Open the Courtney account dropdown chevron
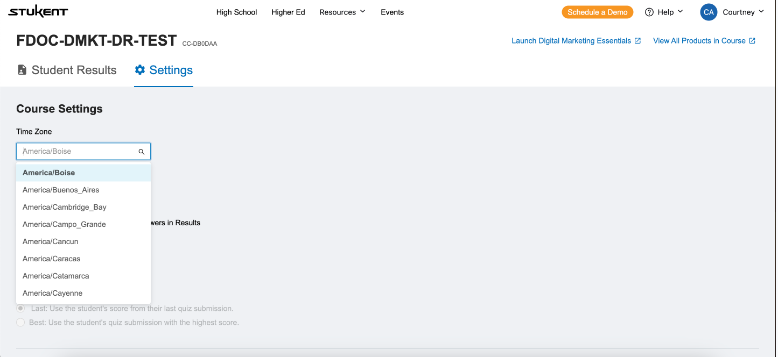Image resolution: width=778 pixels, height=357 pixels. click(x=761, y=12)
